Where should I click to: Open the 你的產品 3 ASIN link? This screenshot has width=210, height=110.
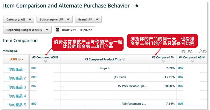click(17, 87)
